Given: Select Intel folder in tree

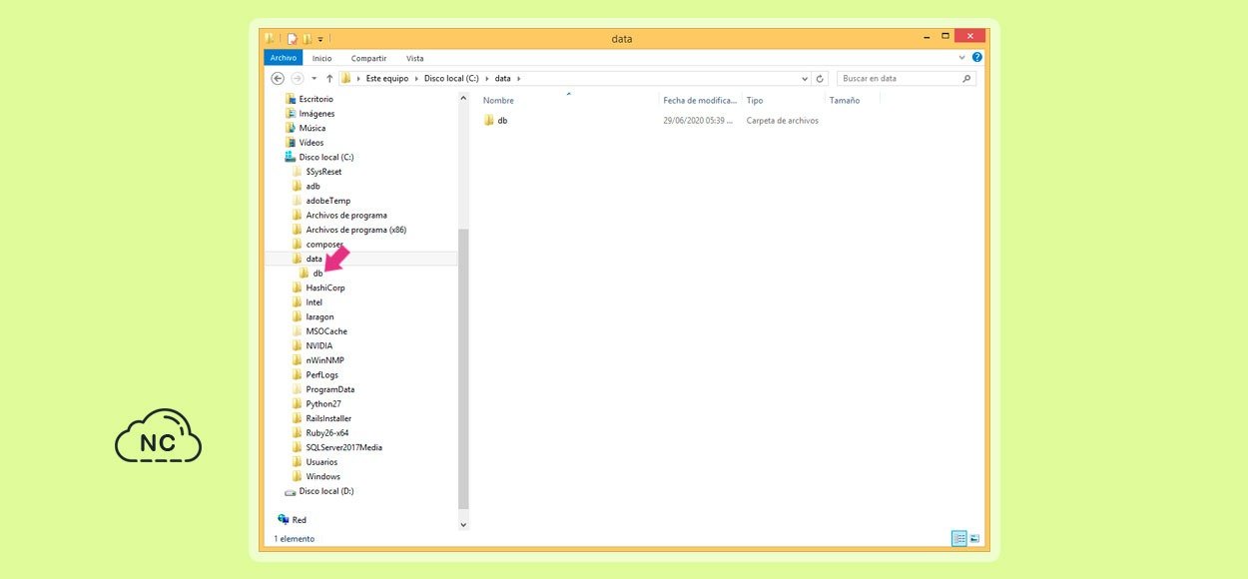Looking at the screenshot, I should (313, 302).
